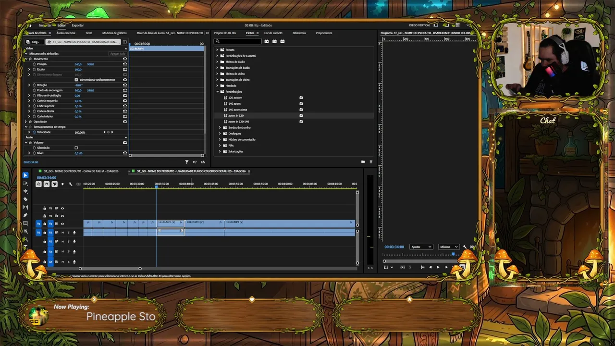Click the new custom bin folder icon
The image size is (615, 346).
[x=363, y=162]
